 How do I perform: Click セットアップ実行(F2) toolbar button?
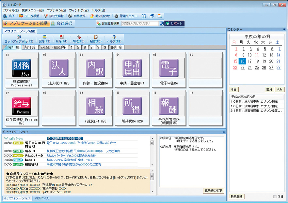(19, 39)
